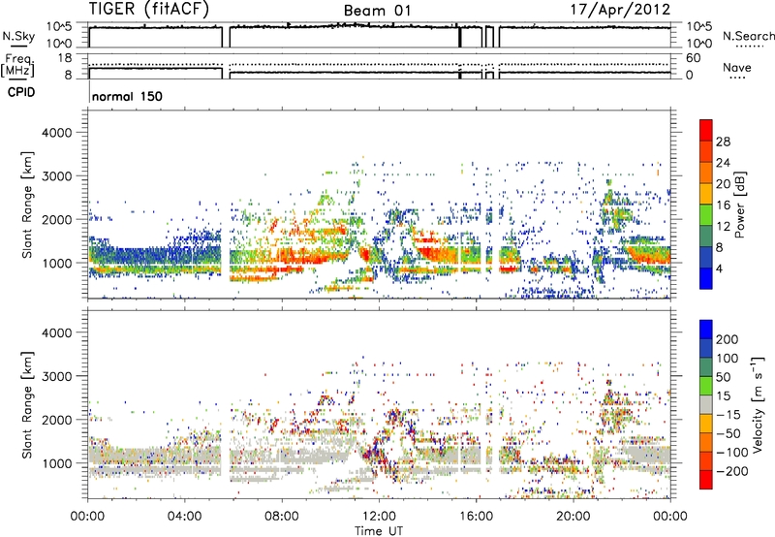The width and height of the screenshot is (775, 537).
Task: Select the '-15' label on Velocity colorbar
Action: coord(728,415)
